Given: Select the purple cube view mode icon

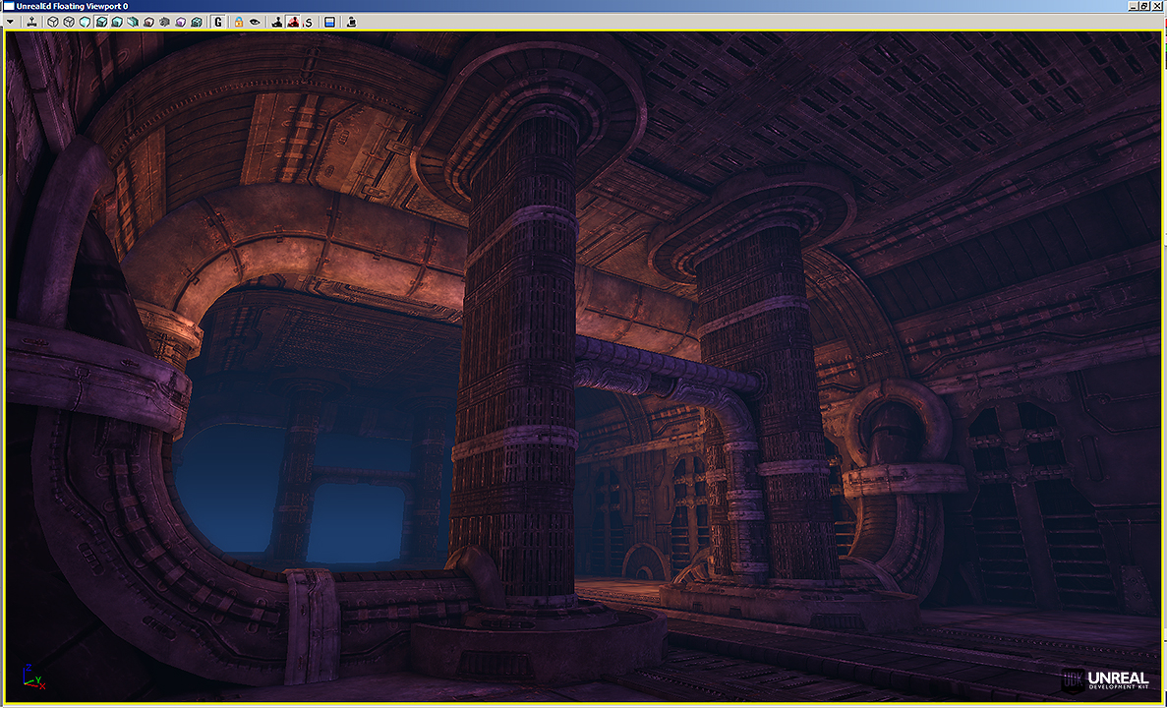Looking at the screenshot, I should click(181, 23).
